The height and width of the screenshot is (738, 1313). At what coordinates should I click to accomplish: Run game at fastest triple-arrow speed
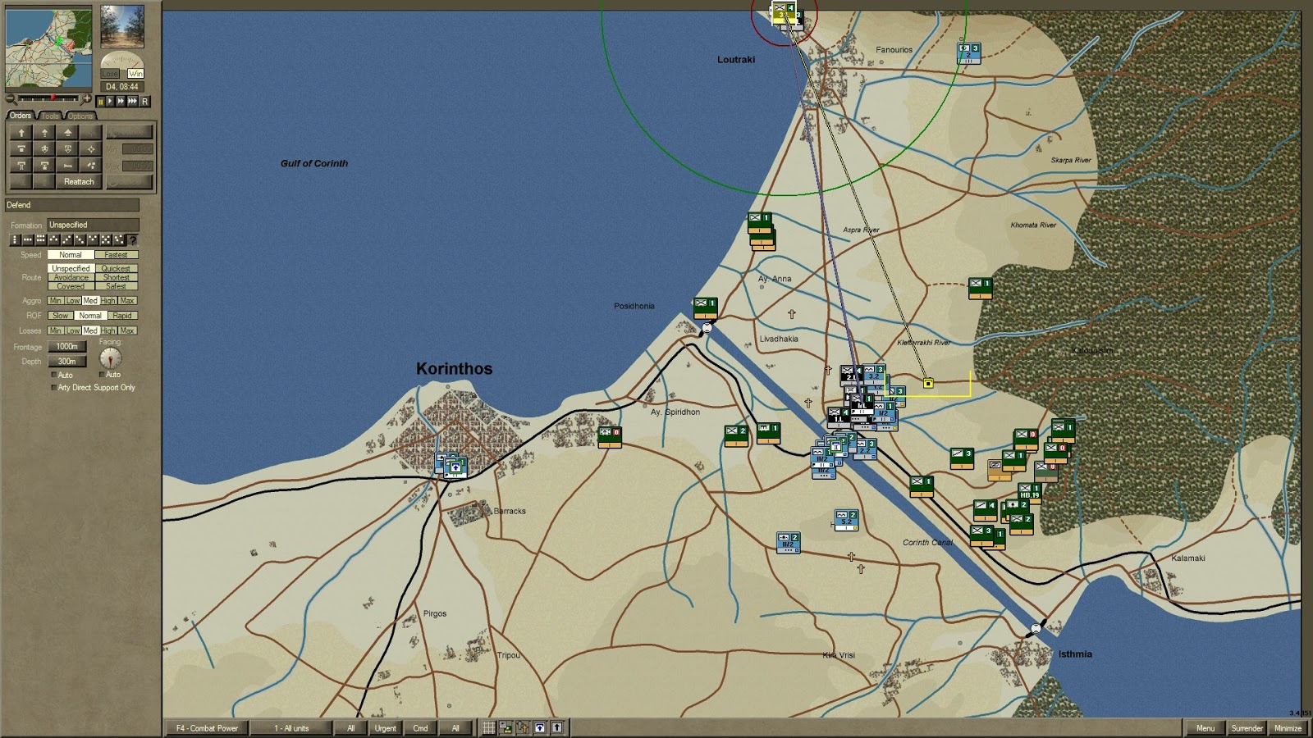132,102
